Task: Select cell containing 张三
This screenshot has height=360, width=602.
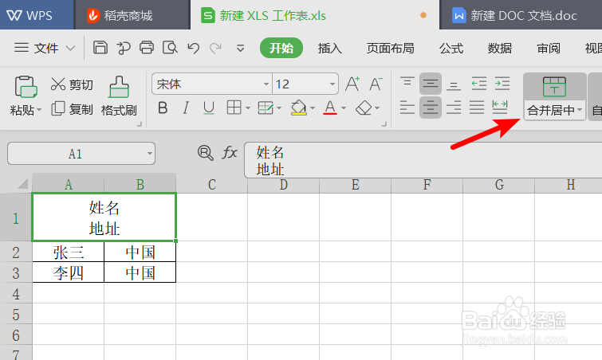Action: (69, 252)
